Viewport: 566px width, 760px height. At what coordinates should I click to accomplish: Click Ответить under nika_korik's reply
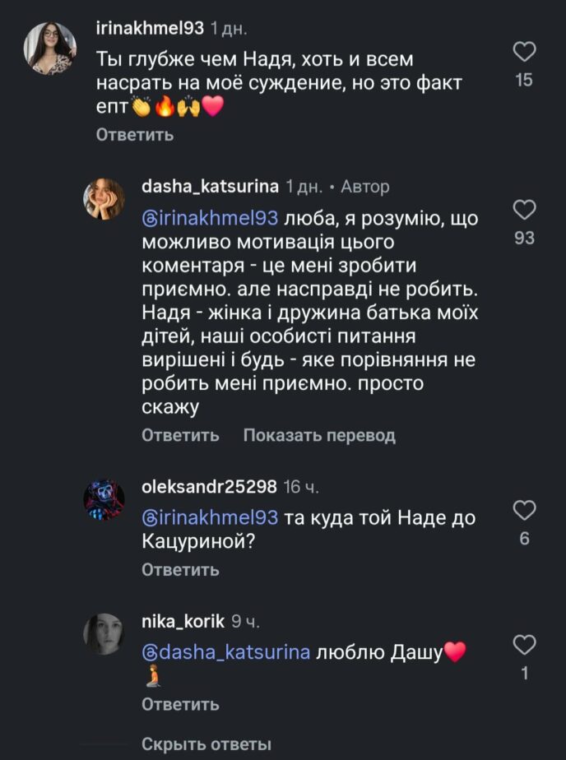point(180,705)
